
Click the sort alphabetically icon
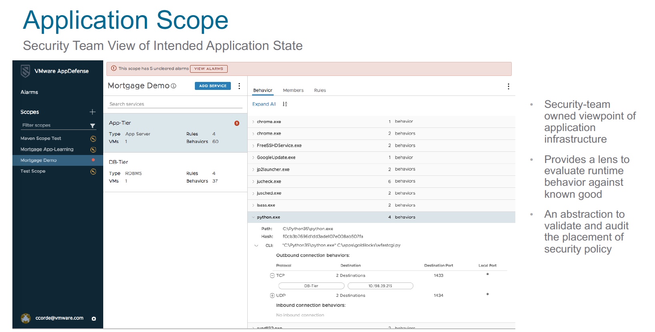[285, 104]
